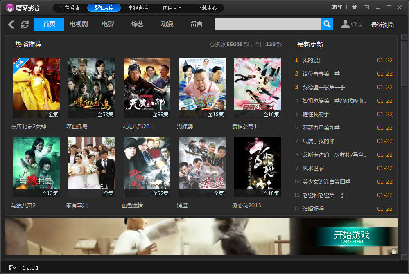
Task: Open the 男媒婆 poster
Action: click(202, 88)
